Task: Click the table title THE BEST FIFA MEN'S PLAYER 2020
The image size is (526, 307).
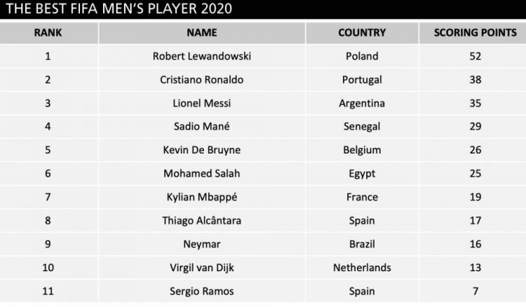Action: 119,8
